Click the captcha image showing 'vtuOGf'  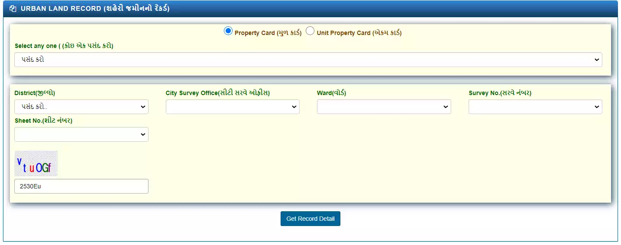click(x=36, y=163)
